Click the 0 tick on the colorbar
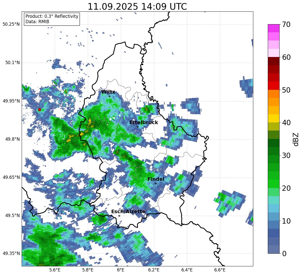 pyautogui.click(x=284, y=253)
